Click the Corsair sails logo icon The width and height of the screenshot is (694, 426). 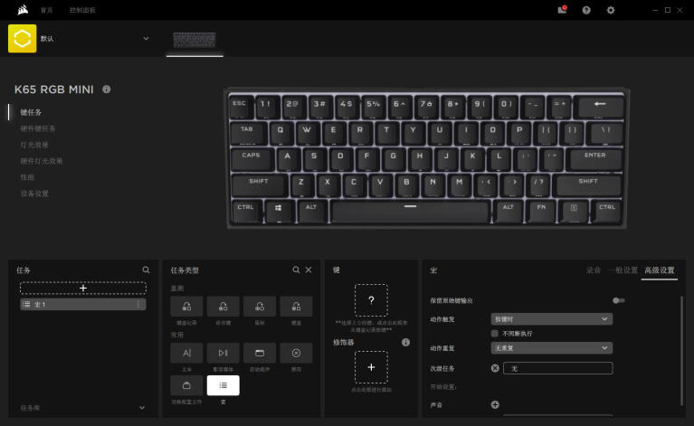23,10
